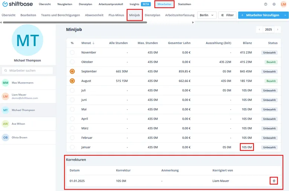Open the Statistiken menu
Screen dimensions: 289x191
tap(184, 4)
